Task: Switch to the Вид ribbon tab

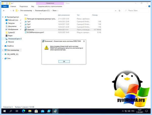Action: pos(33,6)
